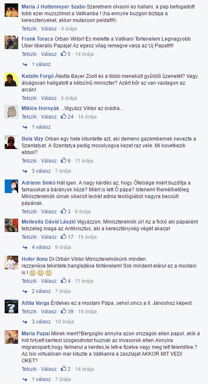Click Tetszik under Attila Varga's comment
The height and width of the screenshot is (384, 208).
tap(29, 311)
